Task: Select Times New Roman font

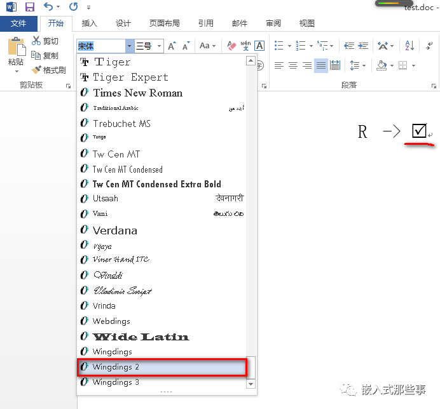Action: click(162, 93)
